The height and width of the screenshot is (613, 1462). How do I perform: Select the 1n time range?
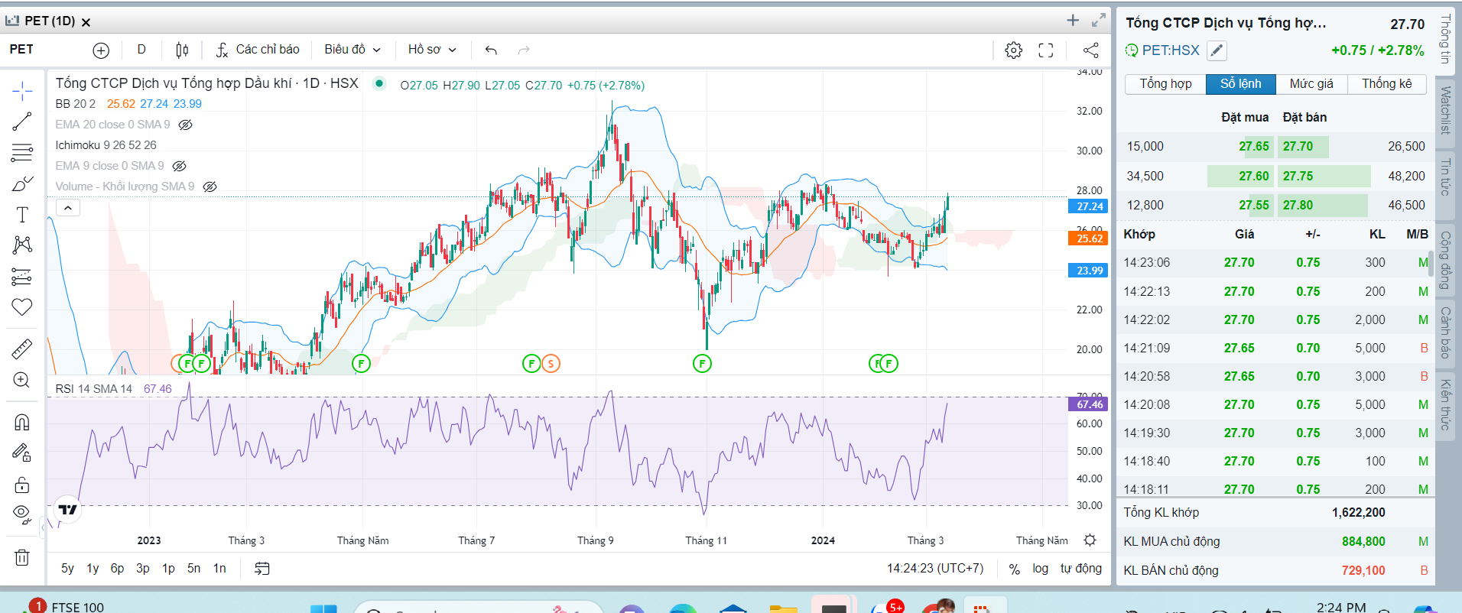point(219,569)
